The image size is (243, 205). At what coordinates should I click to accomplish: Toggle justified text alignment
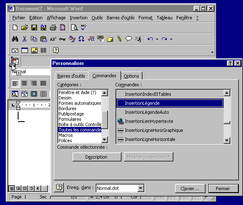coord(43,83)
